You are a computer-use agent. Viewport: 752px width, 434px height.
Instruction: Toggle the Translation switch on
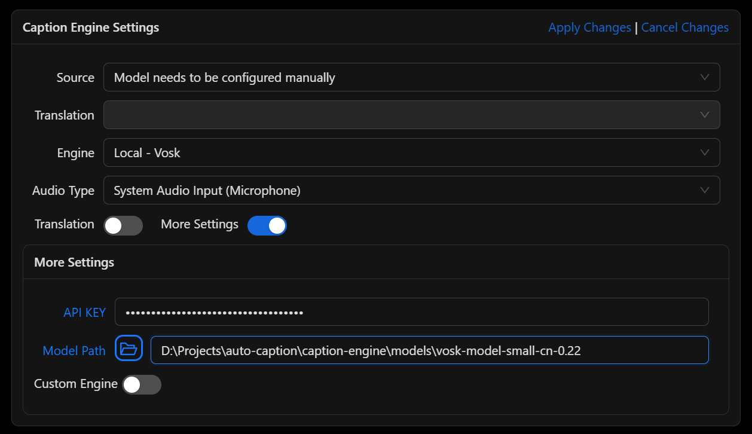pos(123,225)
